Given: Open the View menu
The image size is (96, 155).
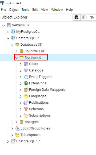Looking at the screenshot, I should click(x=45, y=10).
